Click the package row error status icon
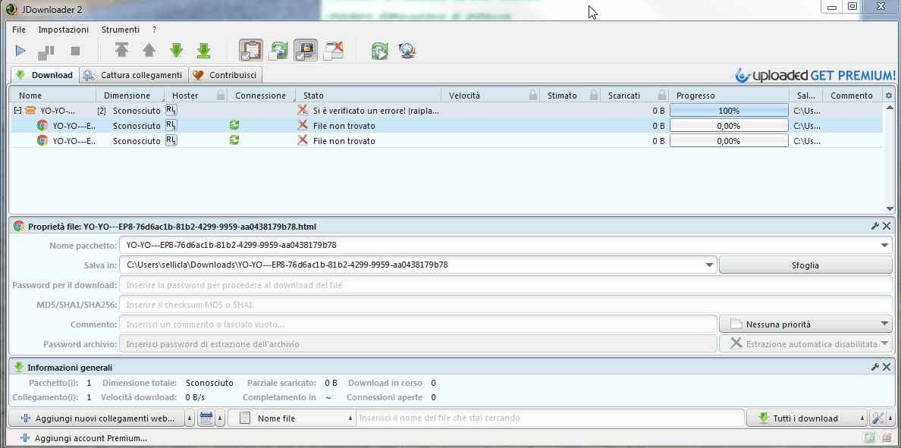Image resolution: width=901 pixels, height=448 pixels. [x=303, y=110]
